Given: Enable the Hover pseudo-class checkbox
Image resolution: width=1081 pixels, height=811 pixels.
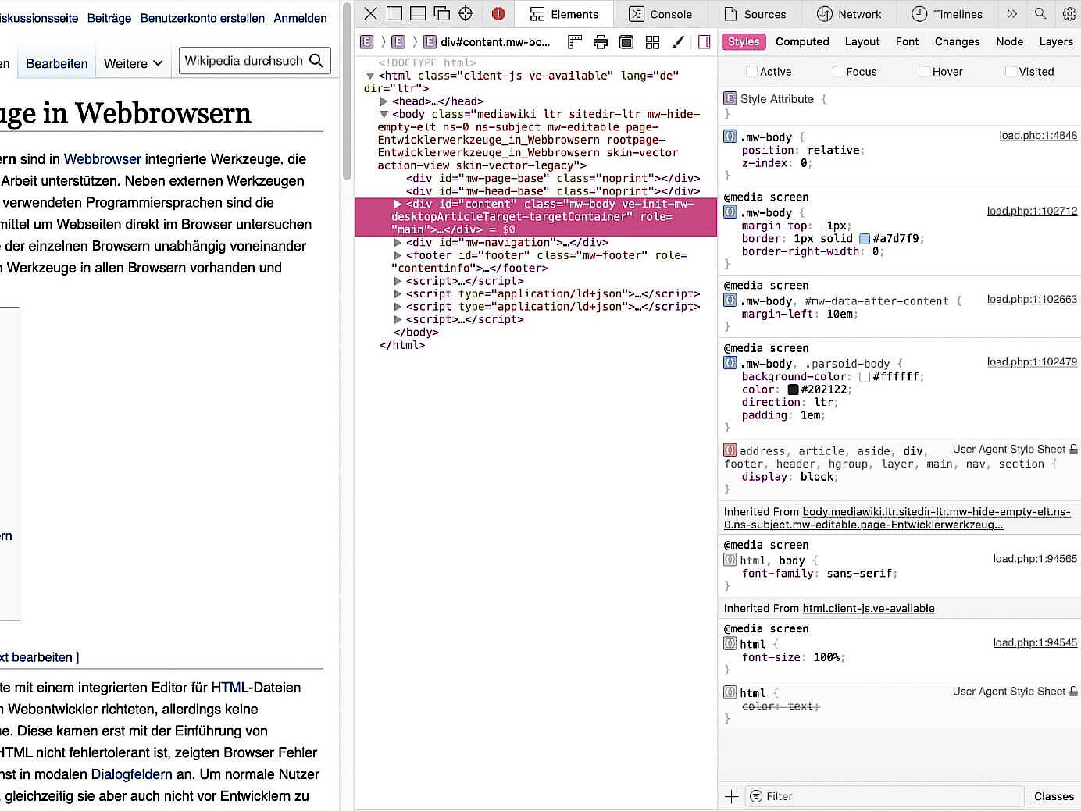Looking at the screenshot, I should 924,72.
